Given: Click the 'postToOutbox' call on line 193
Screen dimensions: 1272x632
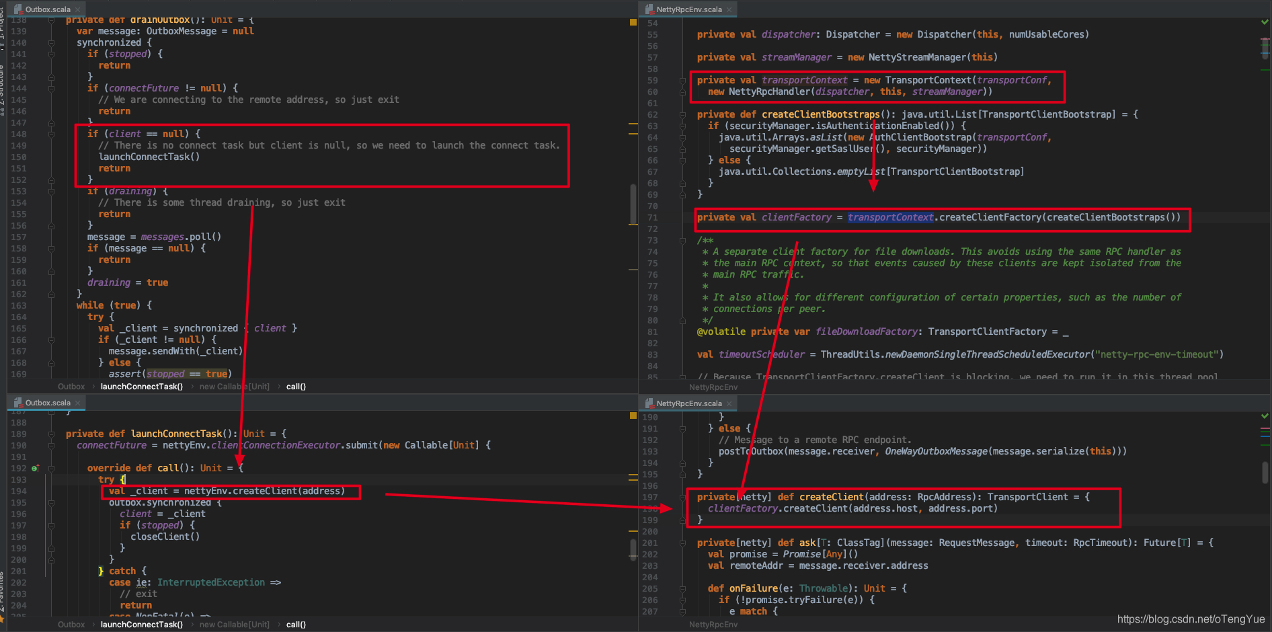Looking at the screenshot, I should (x=750, y=451).
